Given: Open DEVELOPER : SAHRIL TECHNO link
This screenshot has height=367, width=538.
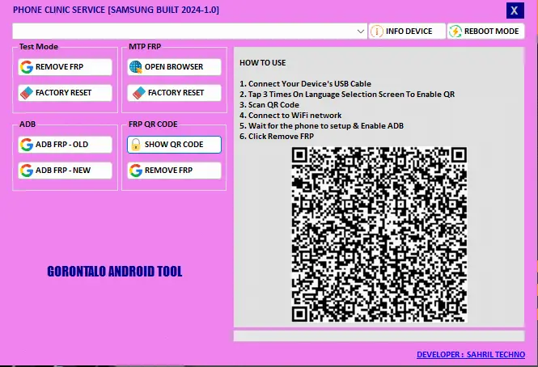Looking at the screenshot, I should 471,354.
